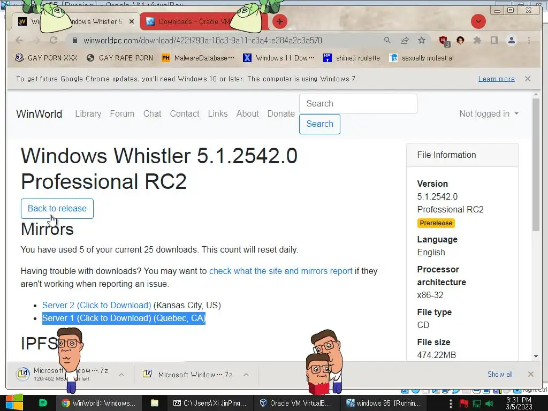Image resolution: width=548 pixels, height=411 pixels.
Task: Open the Forum nav item
Action: [122, 113]
